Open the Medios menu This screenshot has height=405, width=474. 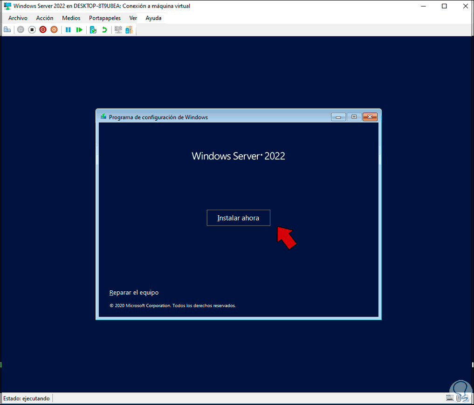71,18
